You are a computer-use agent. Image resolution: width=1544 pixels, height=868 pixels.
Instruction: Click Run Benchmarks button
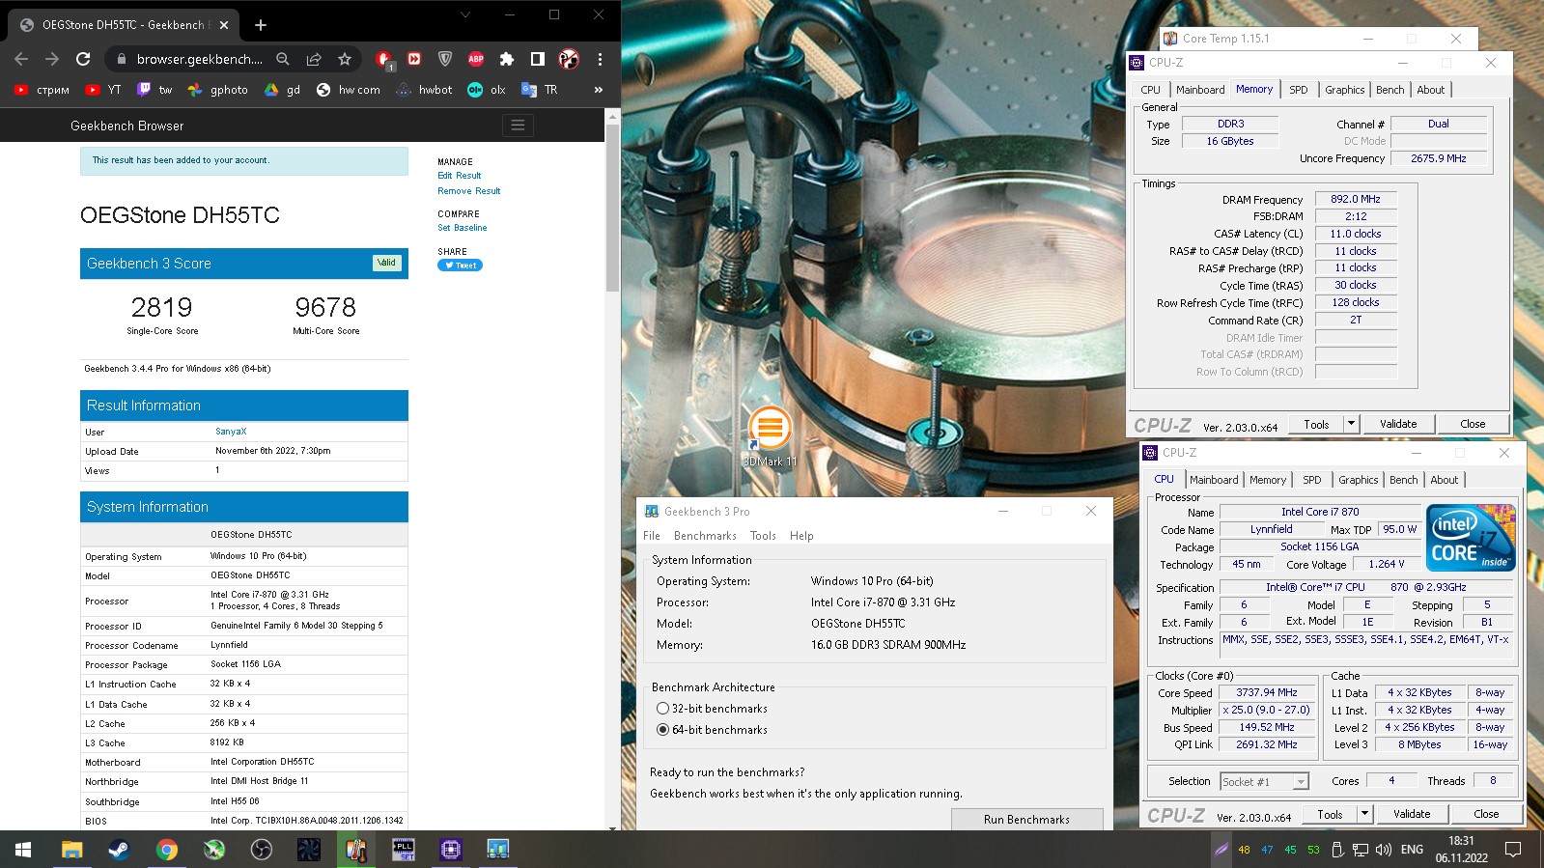pyautogui.click(x=1026, y=819)
